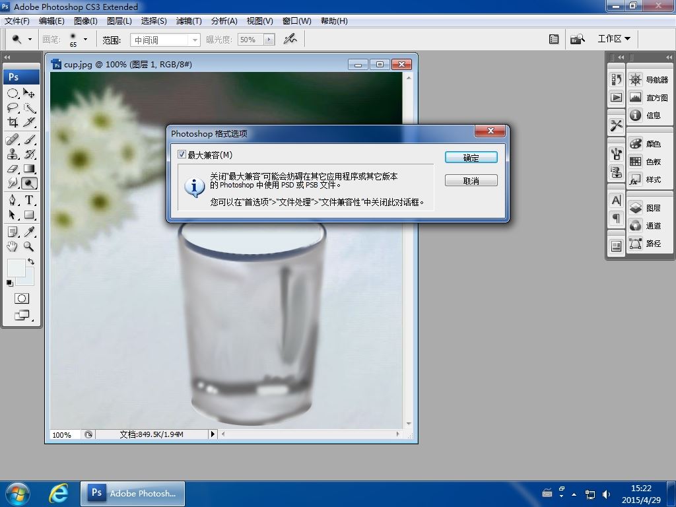
Task: Select the Lasso tool
Action: coord(13,108)
